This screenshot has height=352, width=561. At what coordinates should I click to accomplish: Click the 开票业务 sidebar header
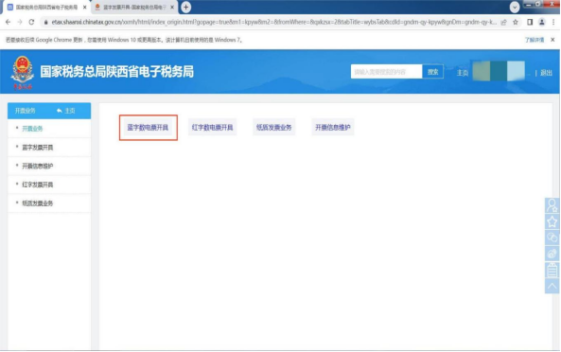25,111
